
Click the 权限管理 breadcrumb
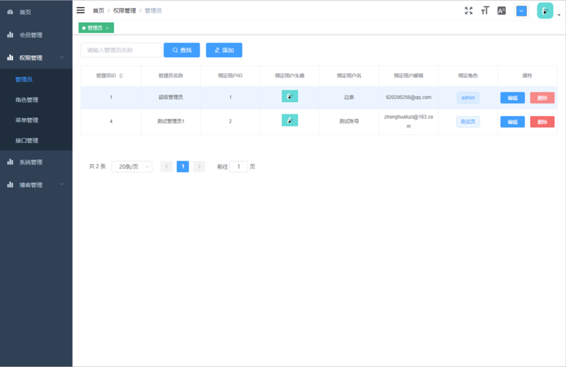tap(125, 11)
